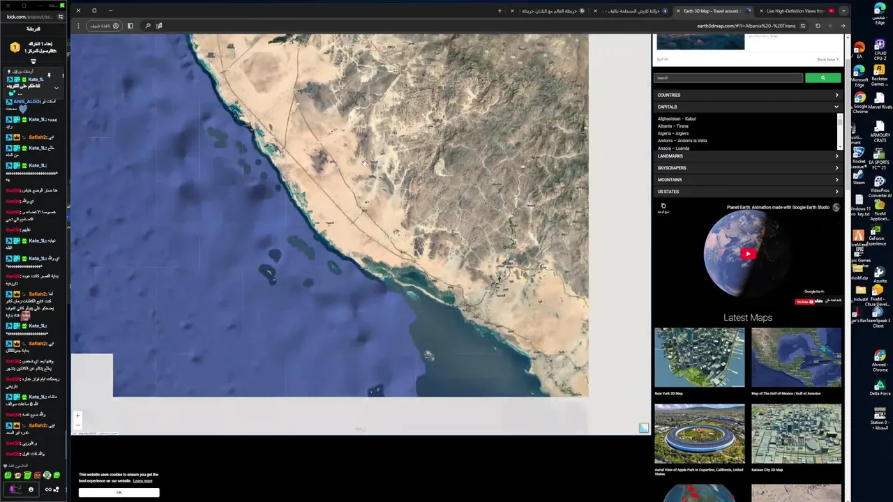Unpin the pinned chat message

pyautogui.click(x=49, y=75)
